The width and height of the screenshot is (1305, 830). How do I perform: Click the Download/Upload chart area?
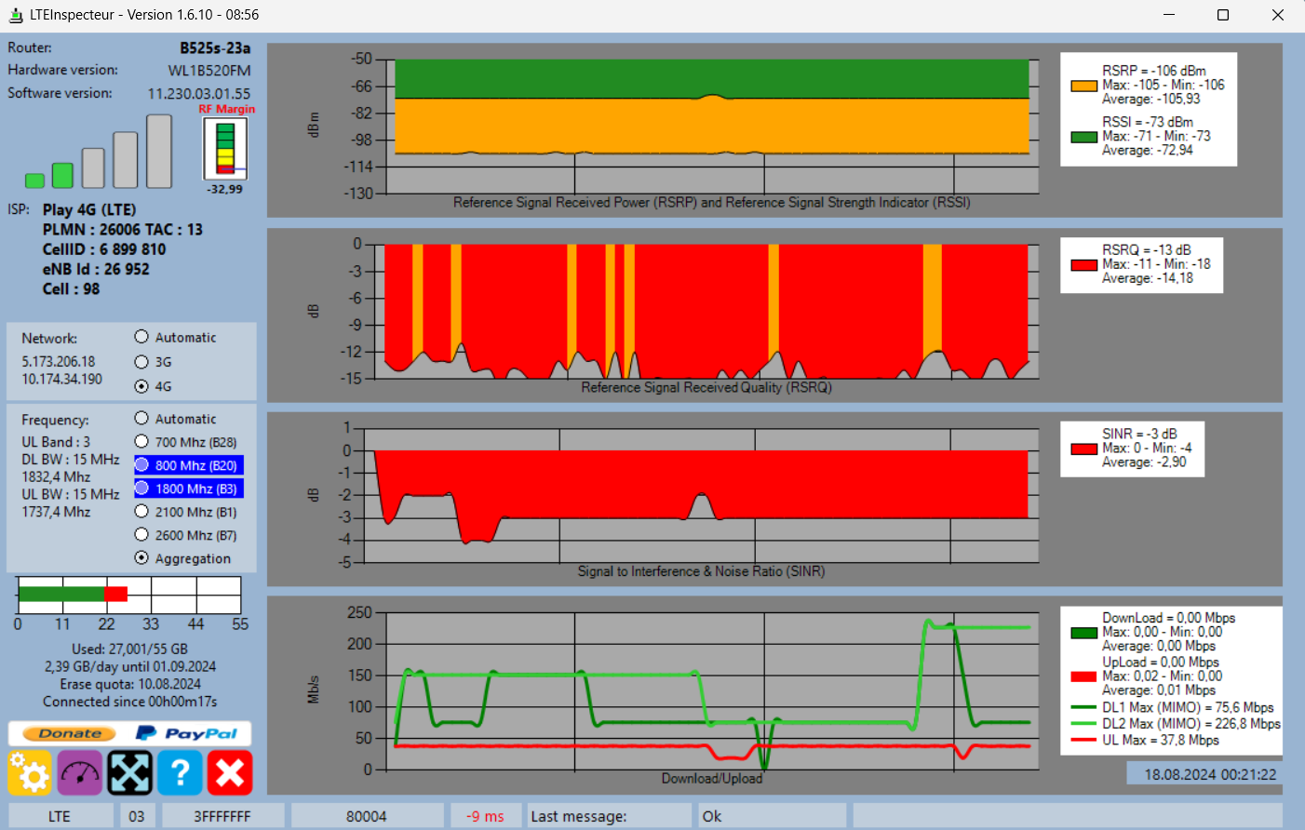coord(712,691)
